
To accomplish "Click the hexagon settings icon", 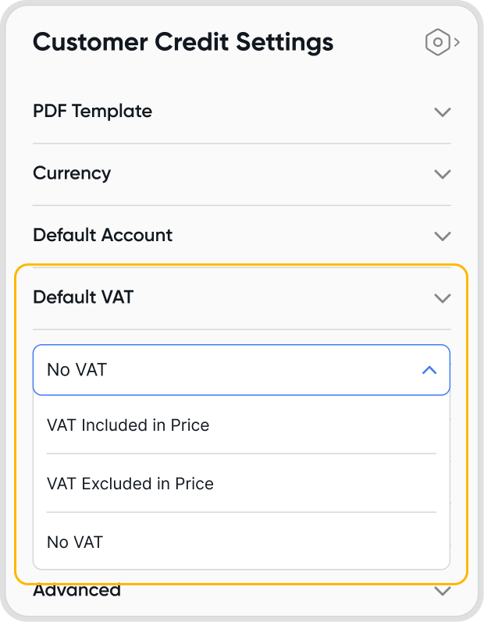I will point(437,42).
